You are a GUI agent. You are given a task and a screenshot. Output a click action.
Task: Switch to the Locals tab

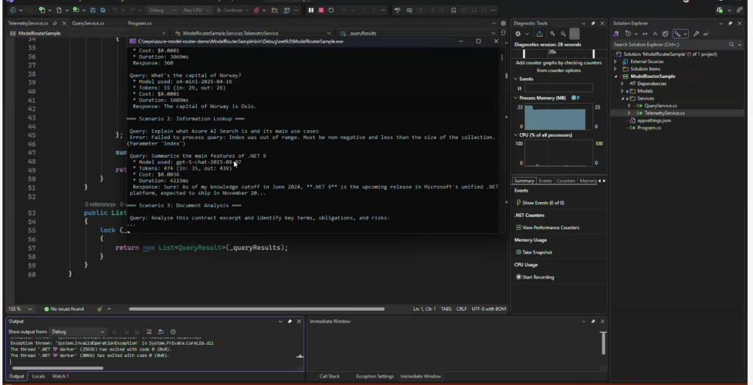point(38,376)
